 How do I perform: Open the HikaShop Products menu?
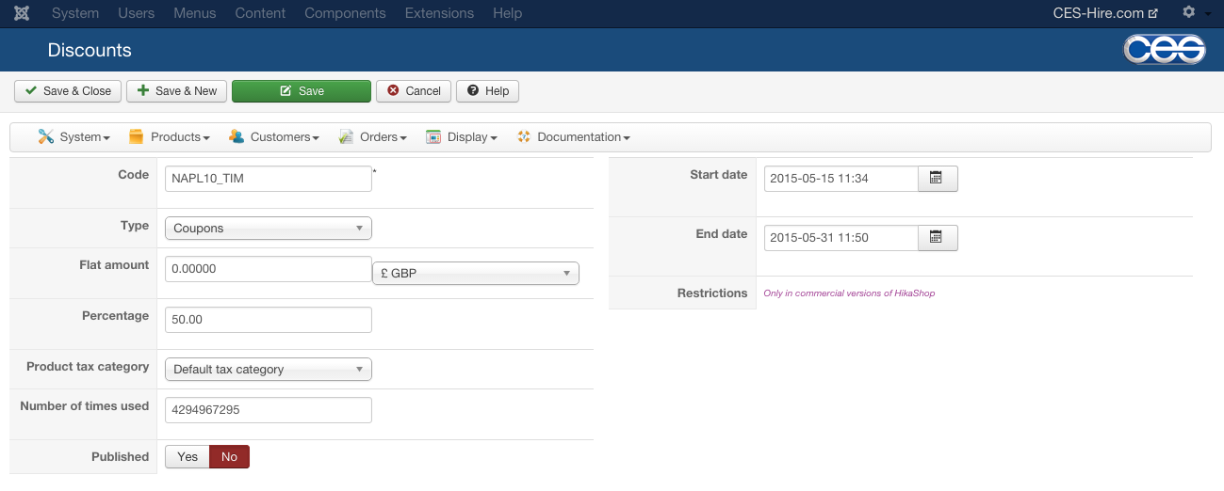tap(170, 137)
